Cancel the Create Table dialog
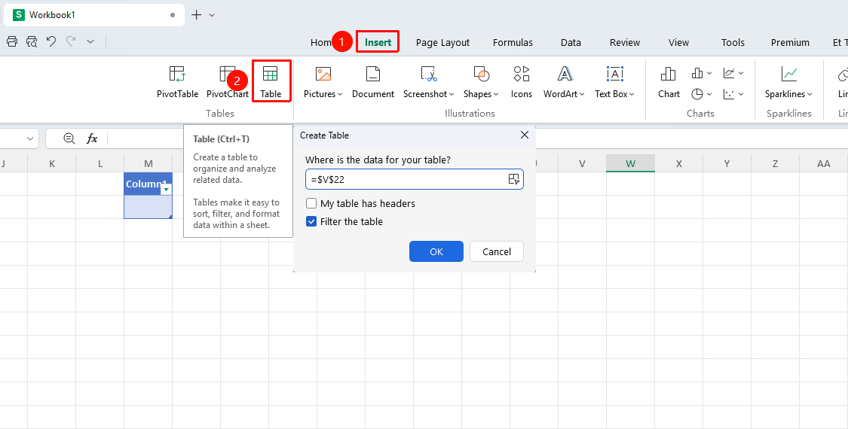This screenshot has height=429, width=848. point(497,251)
